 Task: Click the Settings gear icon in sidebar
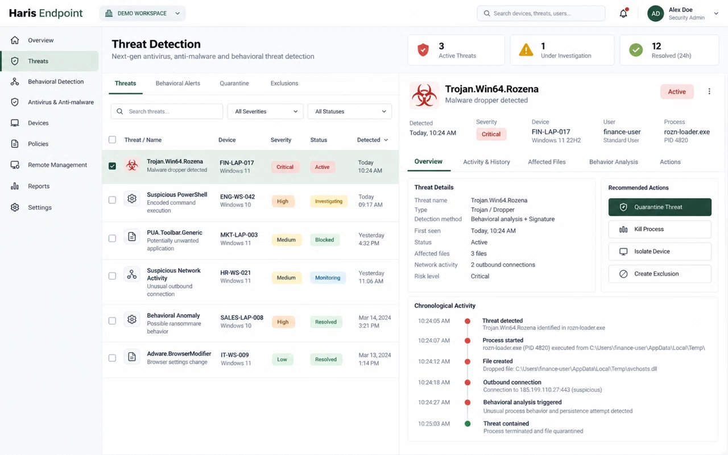point(15,207)
